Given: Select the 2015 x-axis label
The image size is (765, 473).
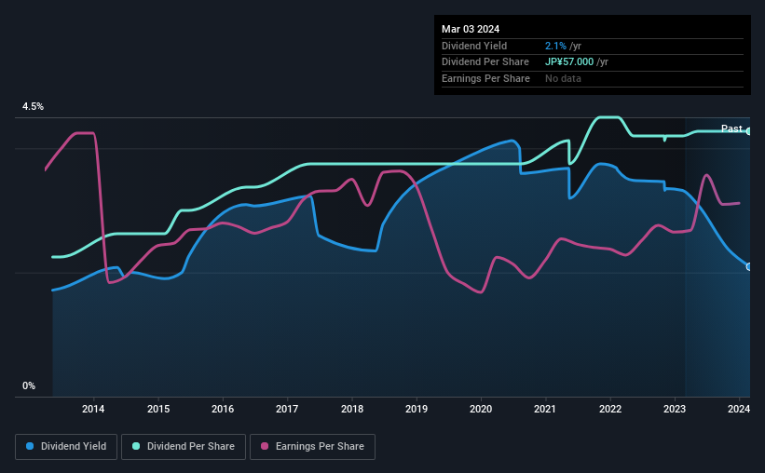Looking at the screenshot, I should [158, 409].
